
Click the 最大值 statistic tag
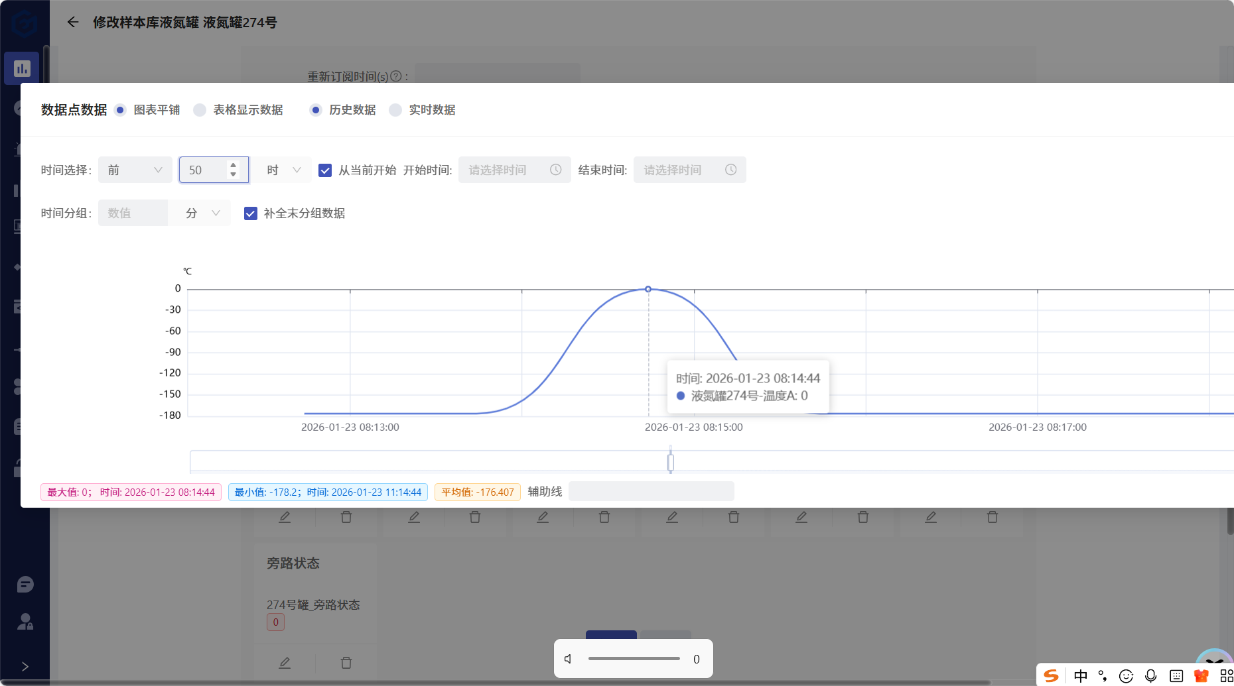[131, 492]
